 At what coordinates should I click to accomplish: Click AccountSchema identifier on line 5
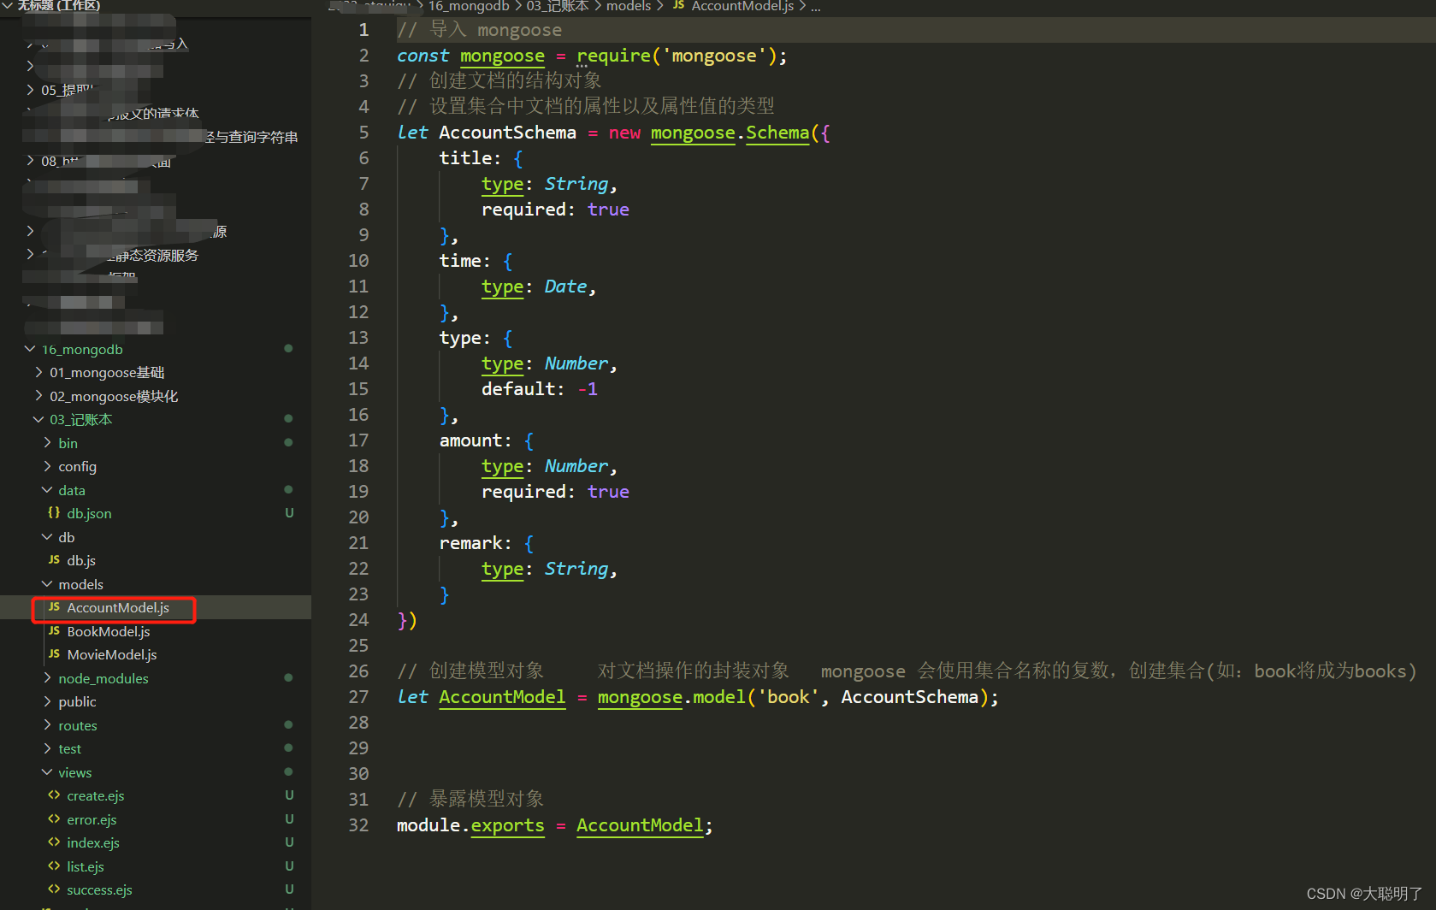[x=508, y=133]
